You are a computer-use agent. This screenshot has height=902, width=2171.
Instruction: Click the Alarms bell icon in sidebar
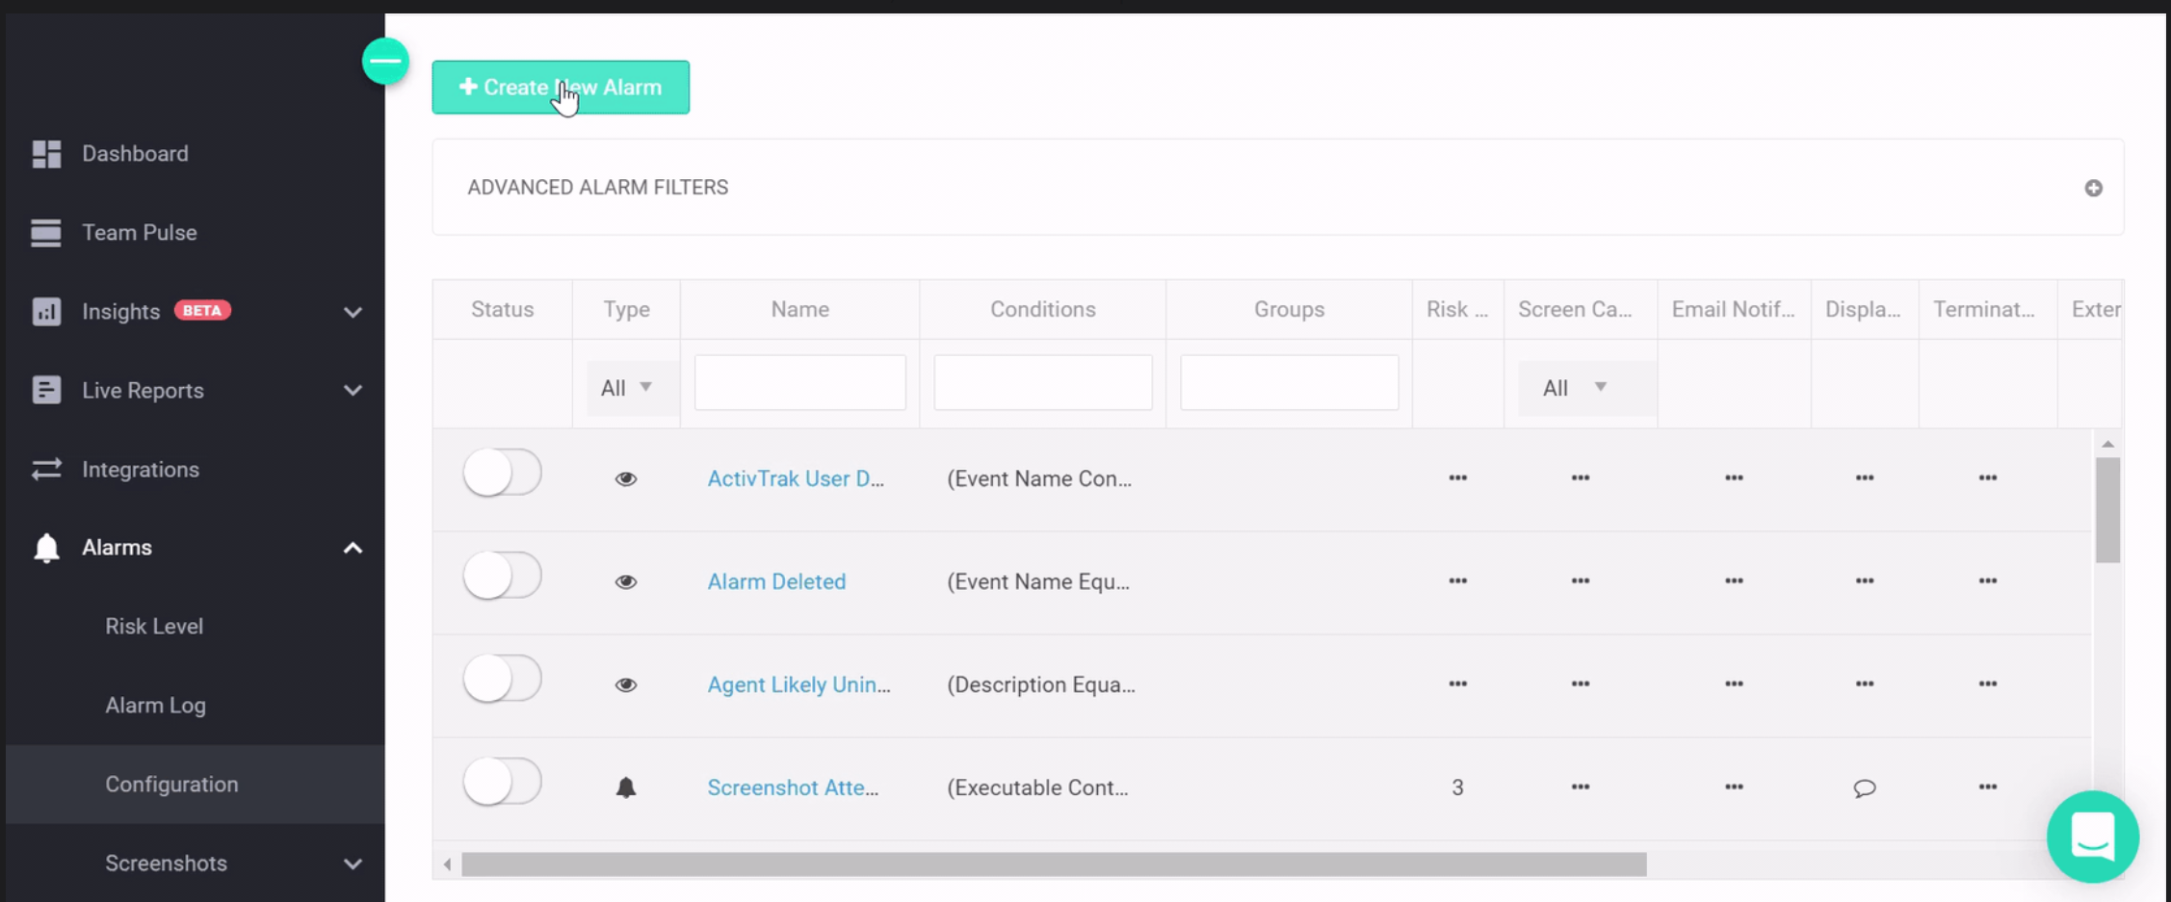[46, 548]
